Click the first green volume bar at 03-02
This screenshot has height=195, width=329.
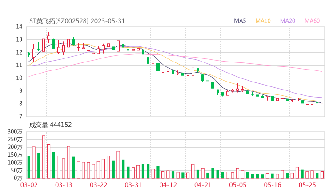pos(29,167)
